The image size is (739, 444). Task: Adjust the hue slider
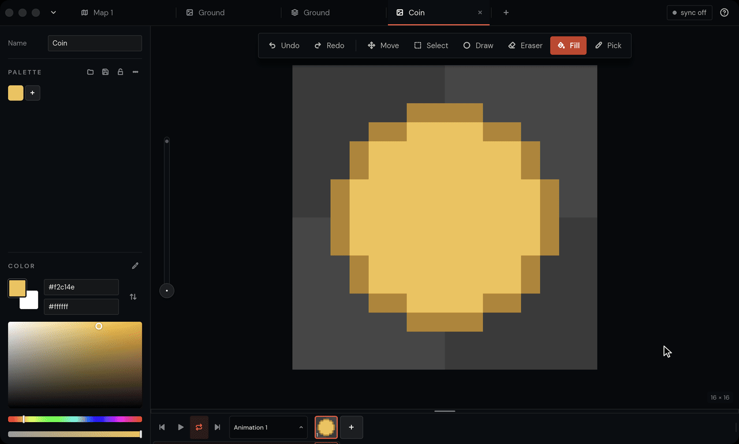tap(75, 419)
